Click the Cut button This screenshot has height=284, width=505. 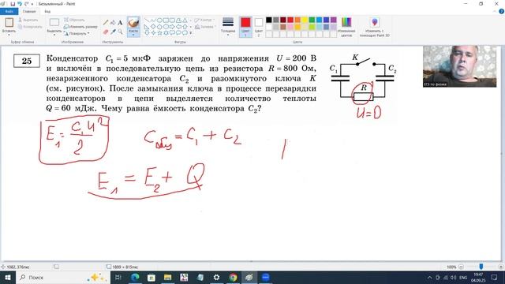click(28, 20)
